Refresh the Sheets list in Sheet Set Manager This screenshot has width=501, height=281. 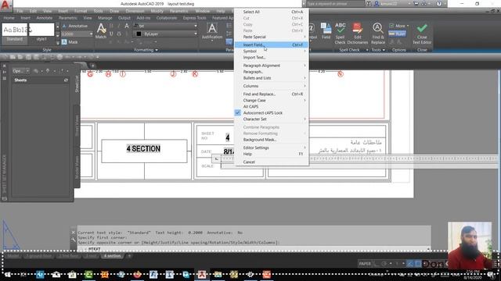pos(66,80)
